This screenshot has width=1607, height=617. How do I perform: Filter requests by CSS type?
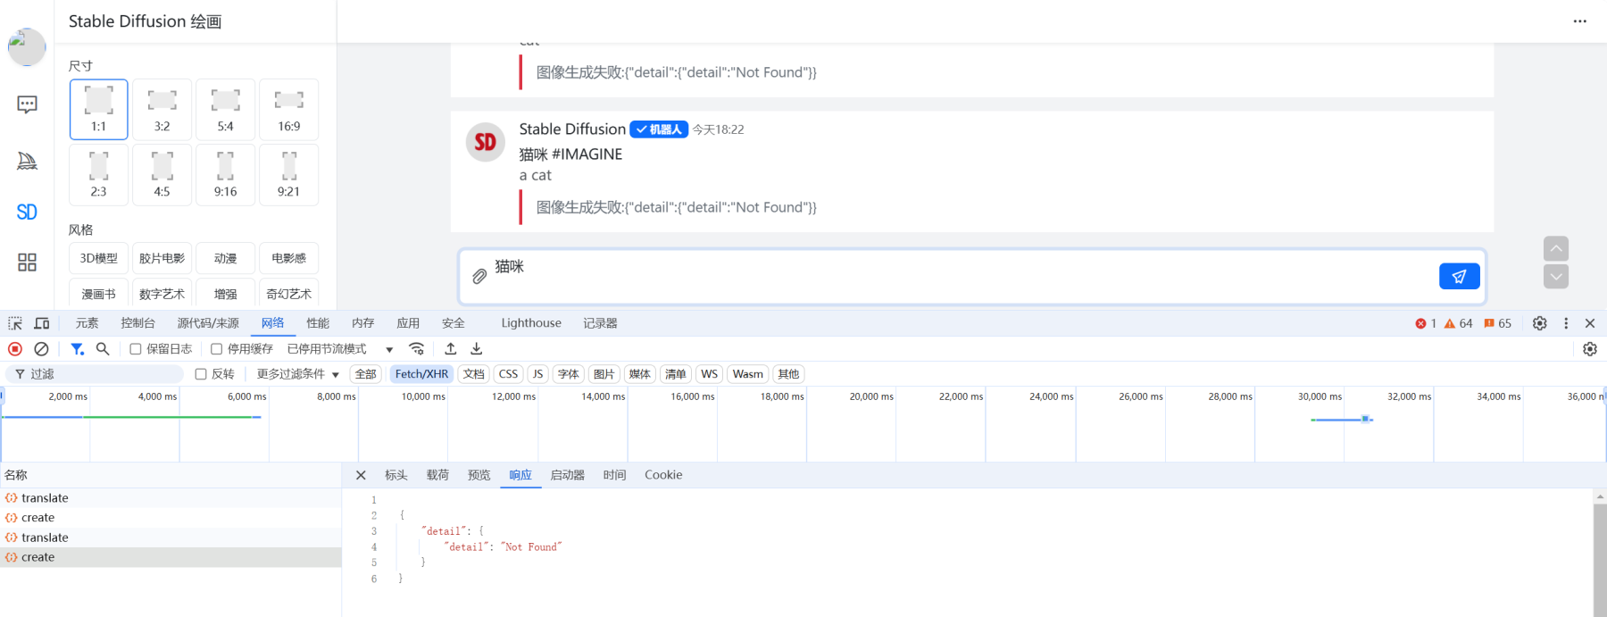(508, 374)
